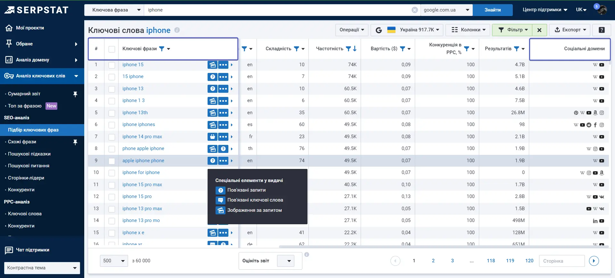This screenshot has height=278, width=615.
Task: Open Топ за фразою report
Action: point(25,106)
